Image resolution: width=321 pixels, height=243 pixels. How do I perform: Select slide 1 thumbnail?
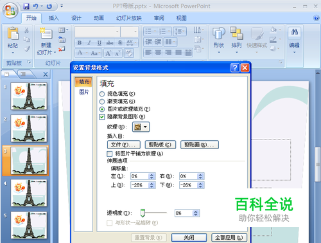click(29, 96)
